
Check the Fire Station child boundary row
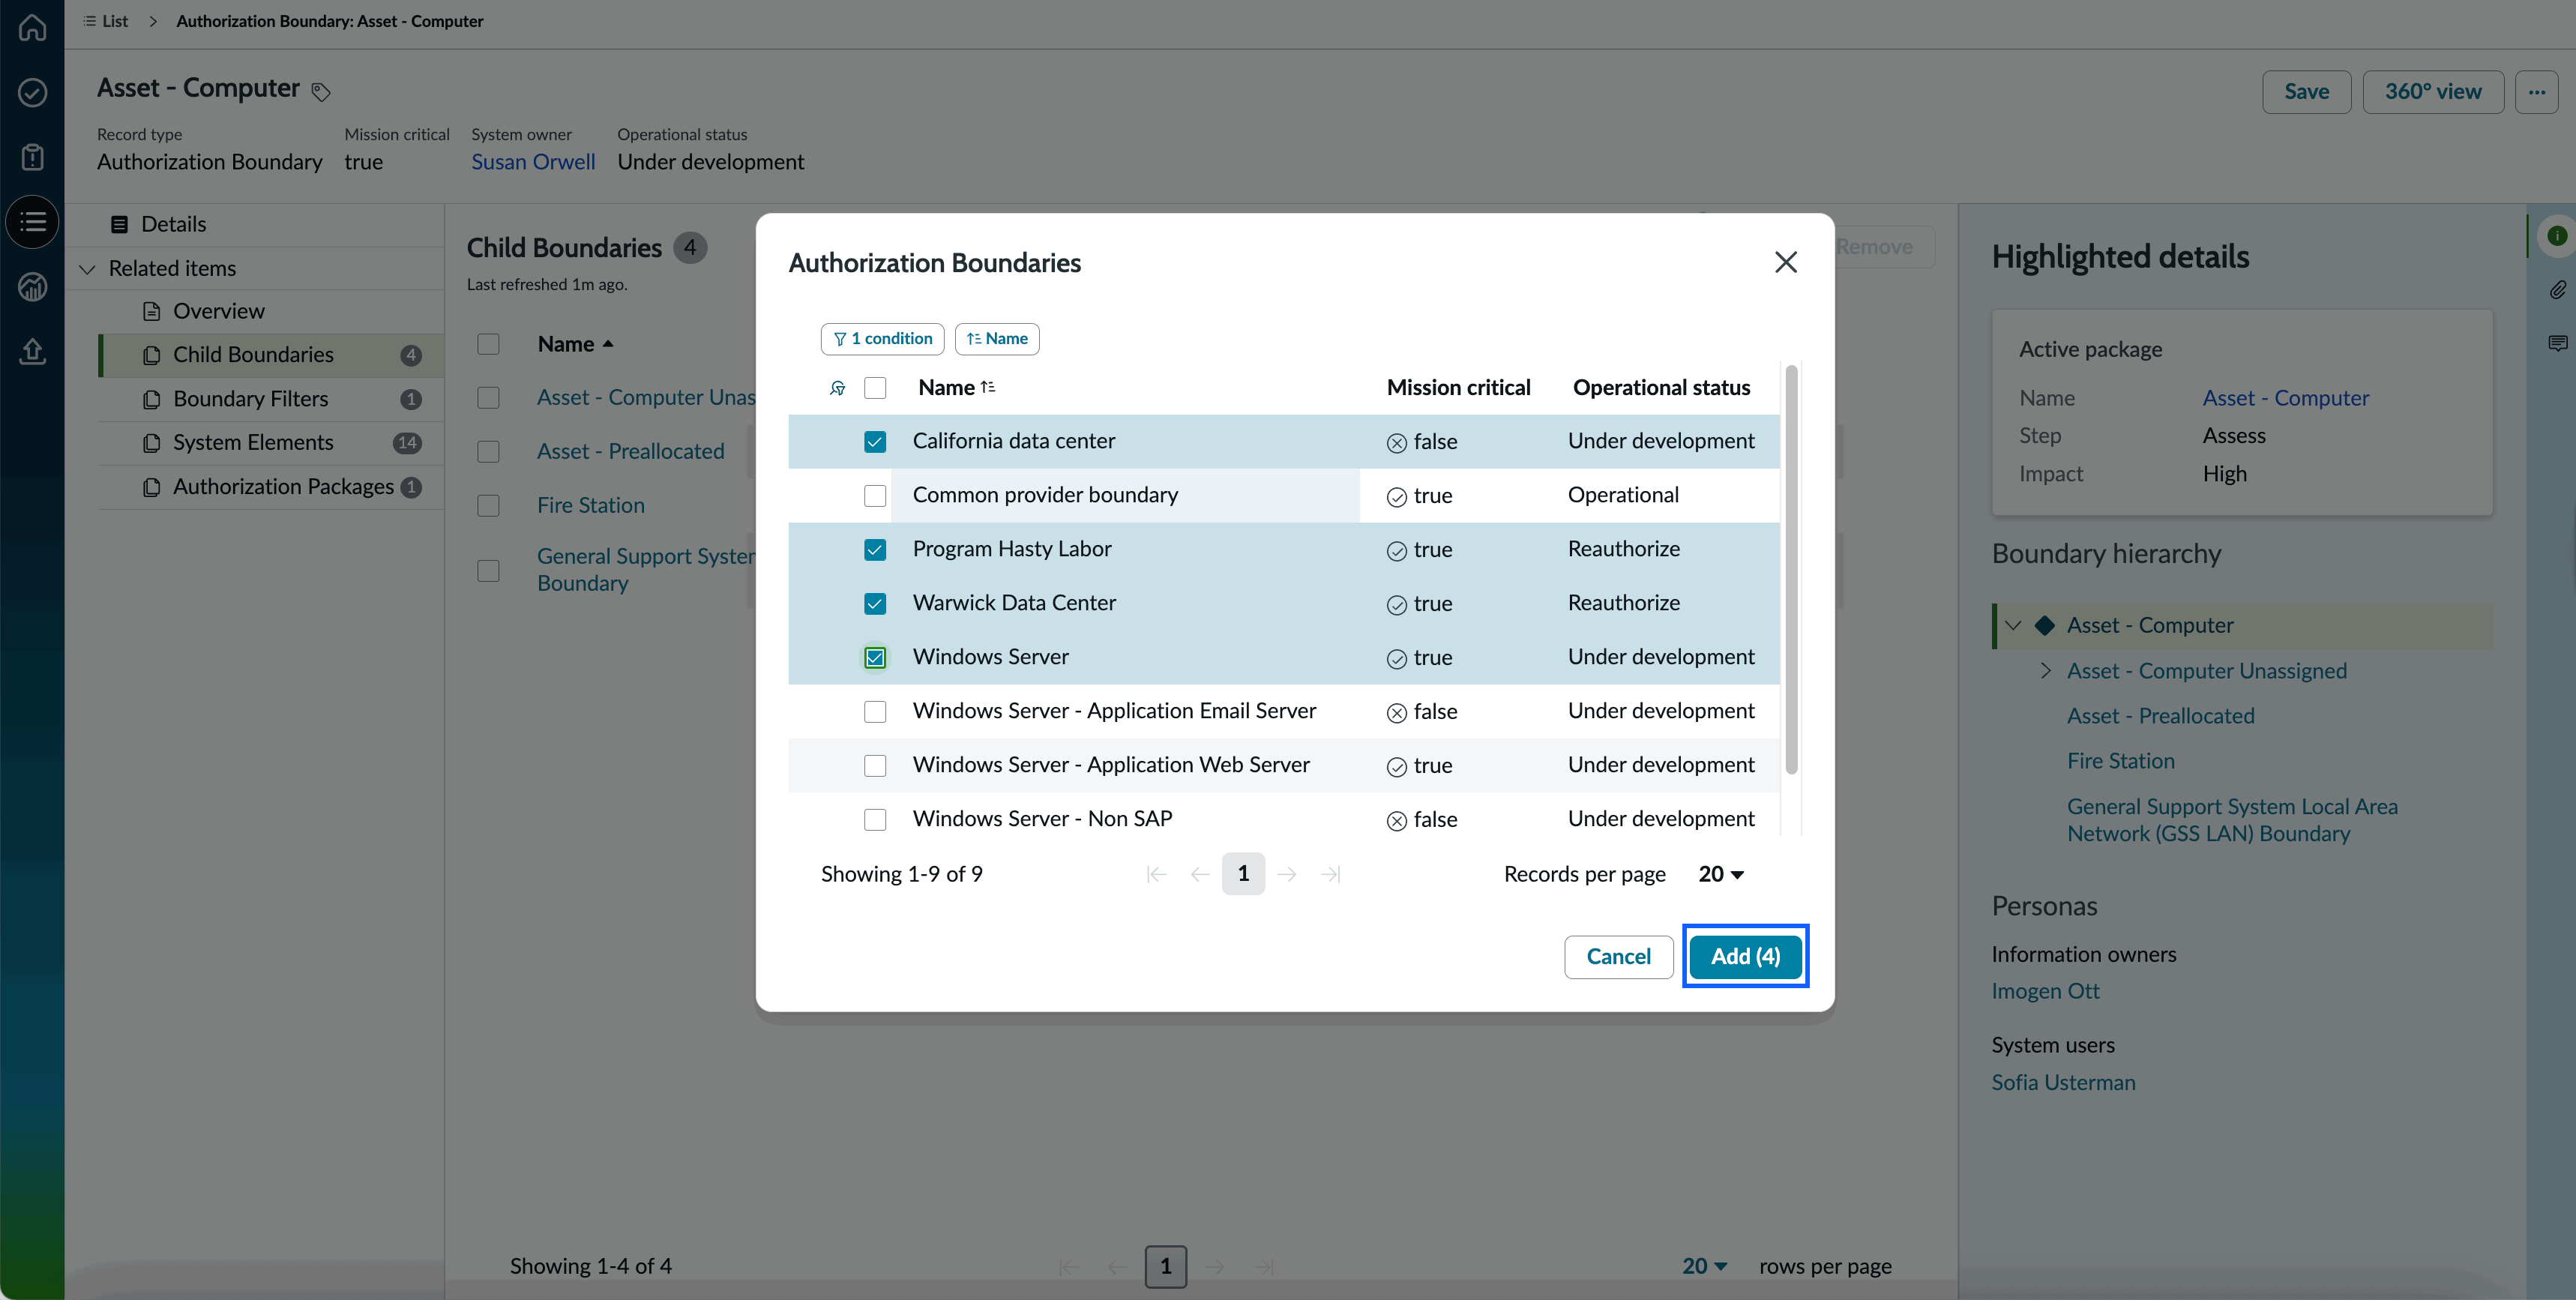pyautogui.click(x=488, y=506)
